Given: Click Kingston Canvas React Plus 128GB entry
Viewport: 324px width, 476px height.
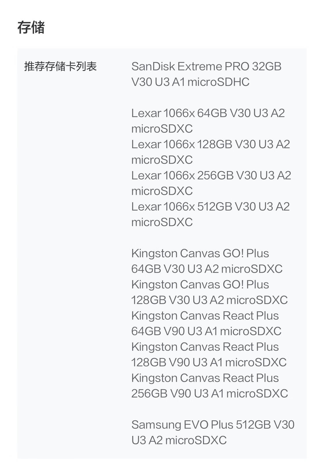Looking at the screenshot, I should click(x=209, y=355).
